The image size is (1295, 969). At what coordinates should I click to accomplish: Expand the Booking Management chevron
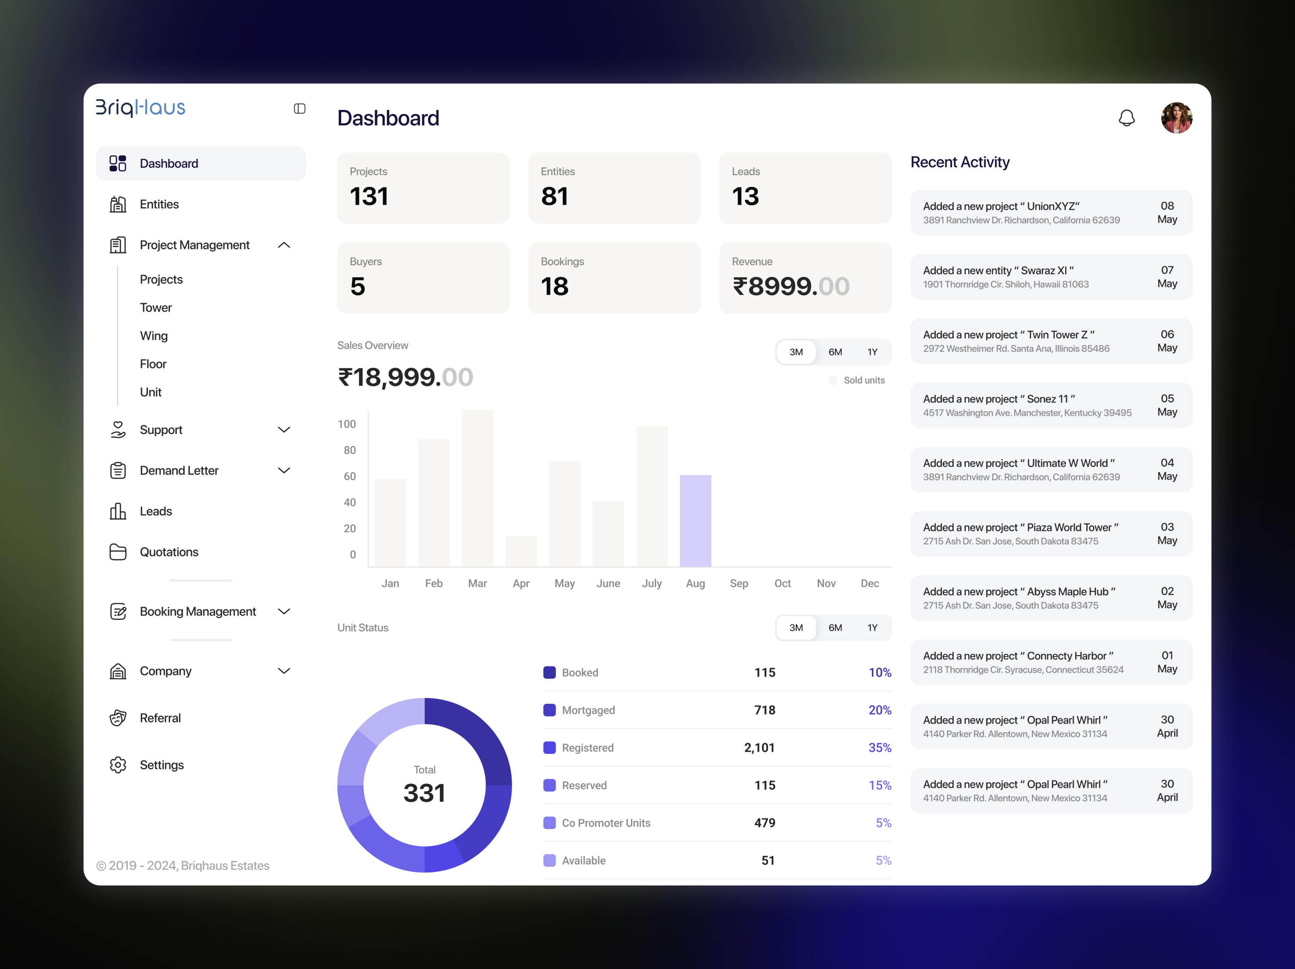click(x=284, y=611)
